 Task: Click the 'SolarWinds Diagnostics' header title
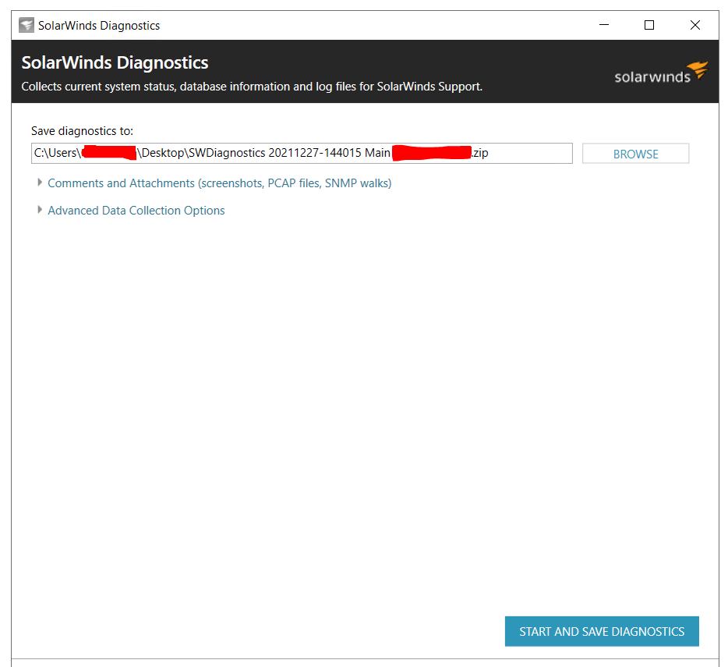pyautogui.click(x=115, y=62)
